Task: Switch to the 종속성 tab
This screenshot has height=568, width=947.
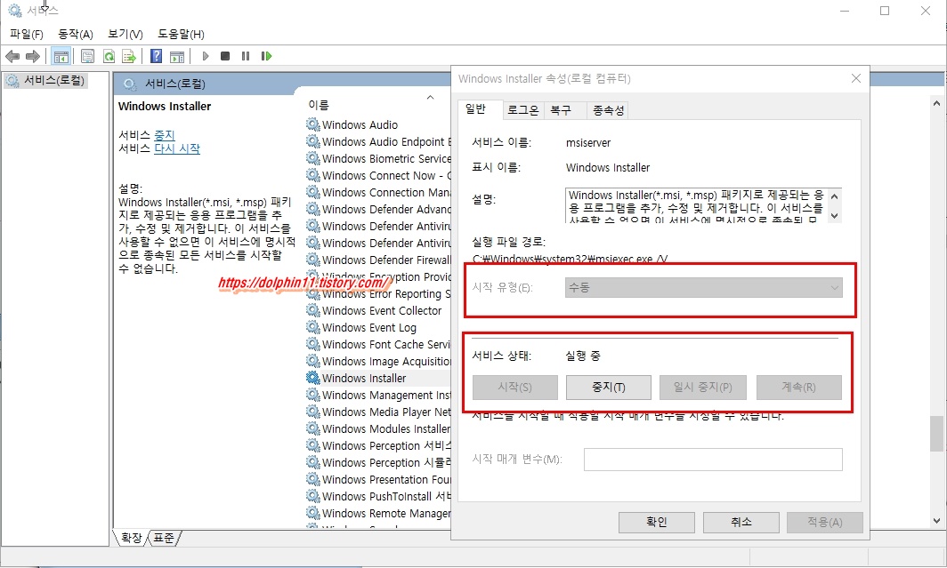Action: click(608, 110)
